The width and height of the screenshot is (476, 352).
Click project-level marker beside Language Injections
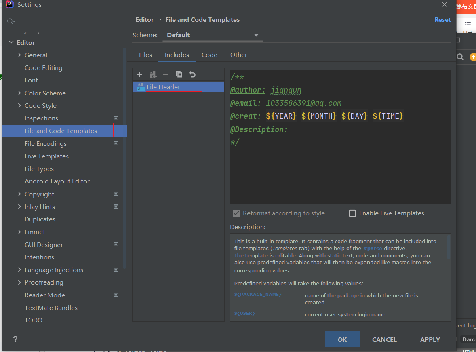[x=116, y=270]
